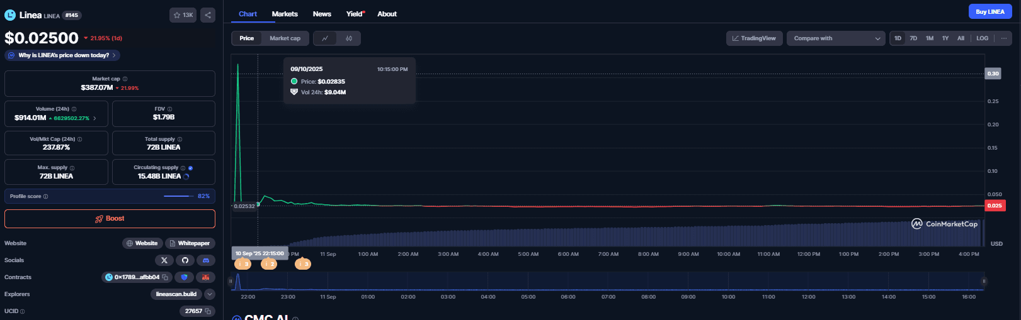Click the #145 rank badge
Image resolution: width=1021 pixels, height=320 pixels.
coord(72,15)
